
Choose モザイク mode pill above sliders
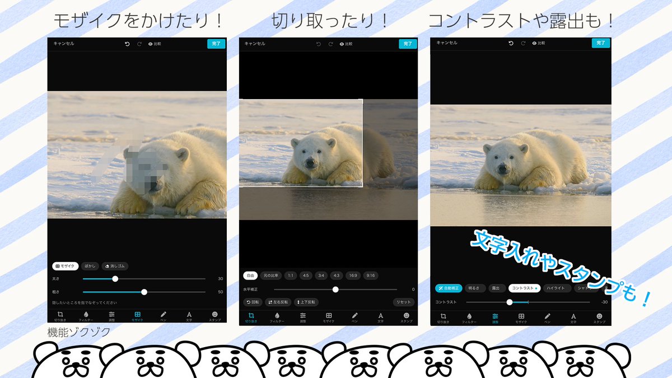[66, 267]
